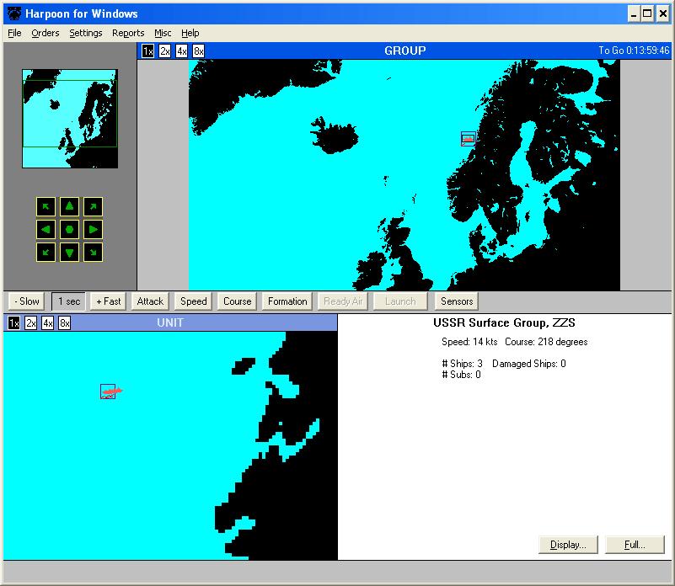This screenshot has height=586, width=675.
Task: Click the Course: 218 degrees text
Action: (546, 342)
